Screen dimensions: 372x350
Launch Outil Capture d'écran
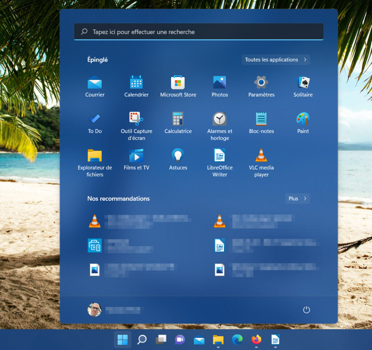click(x=137, y=126)
